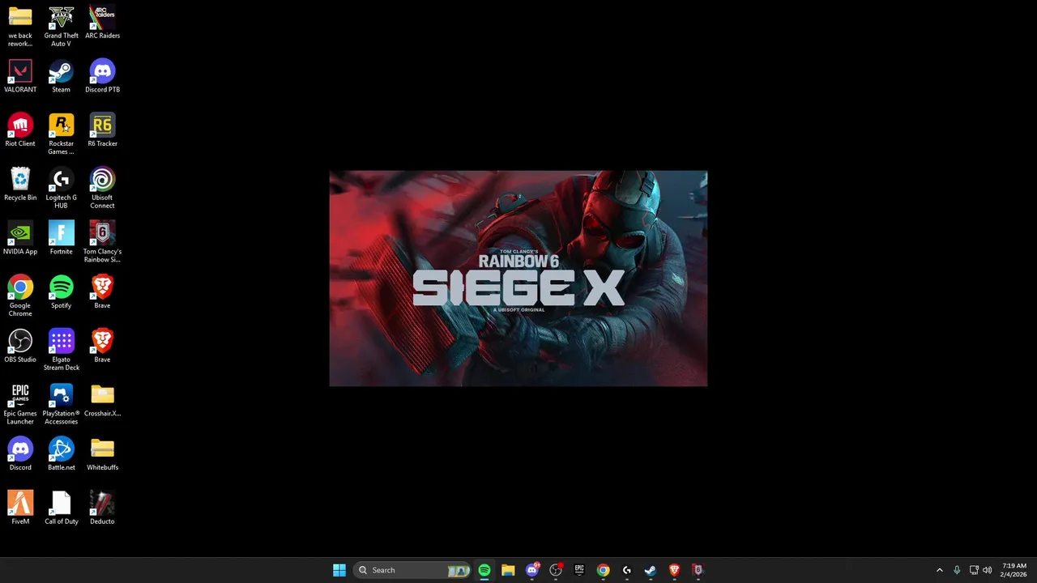
Task: Expand the hidden system tray icons chevron
Action: coord(940,570)
